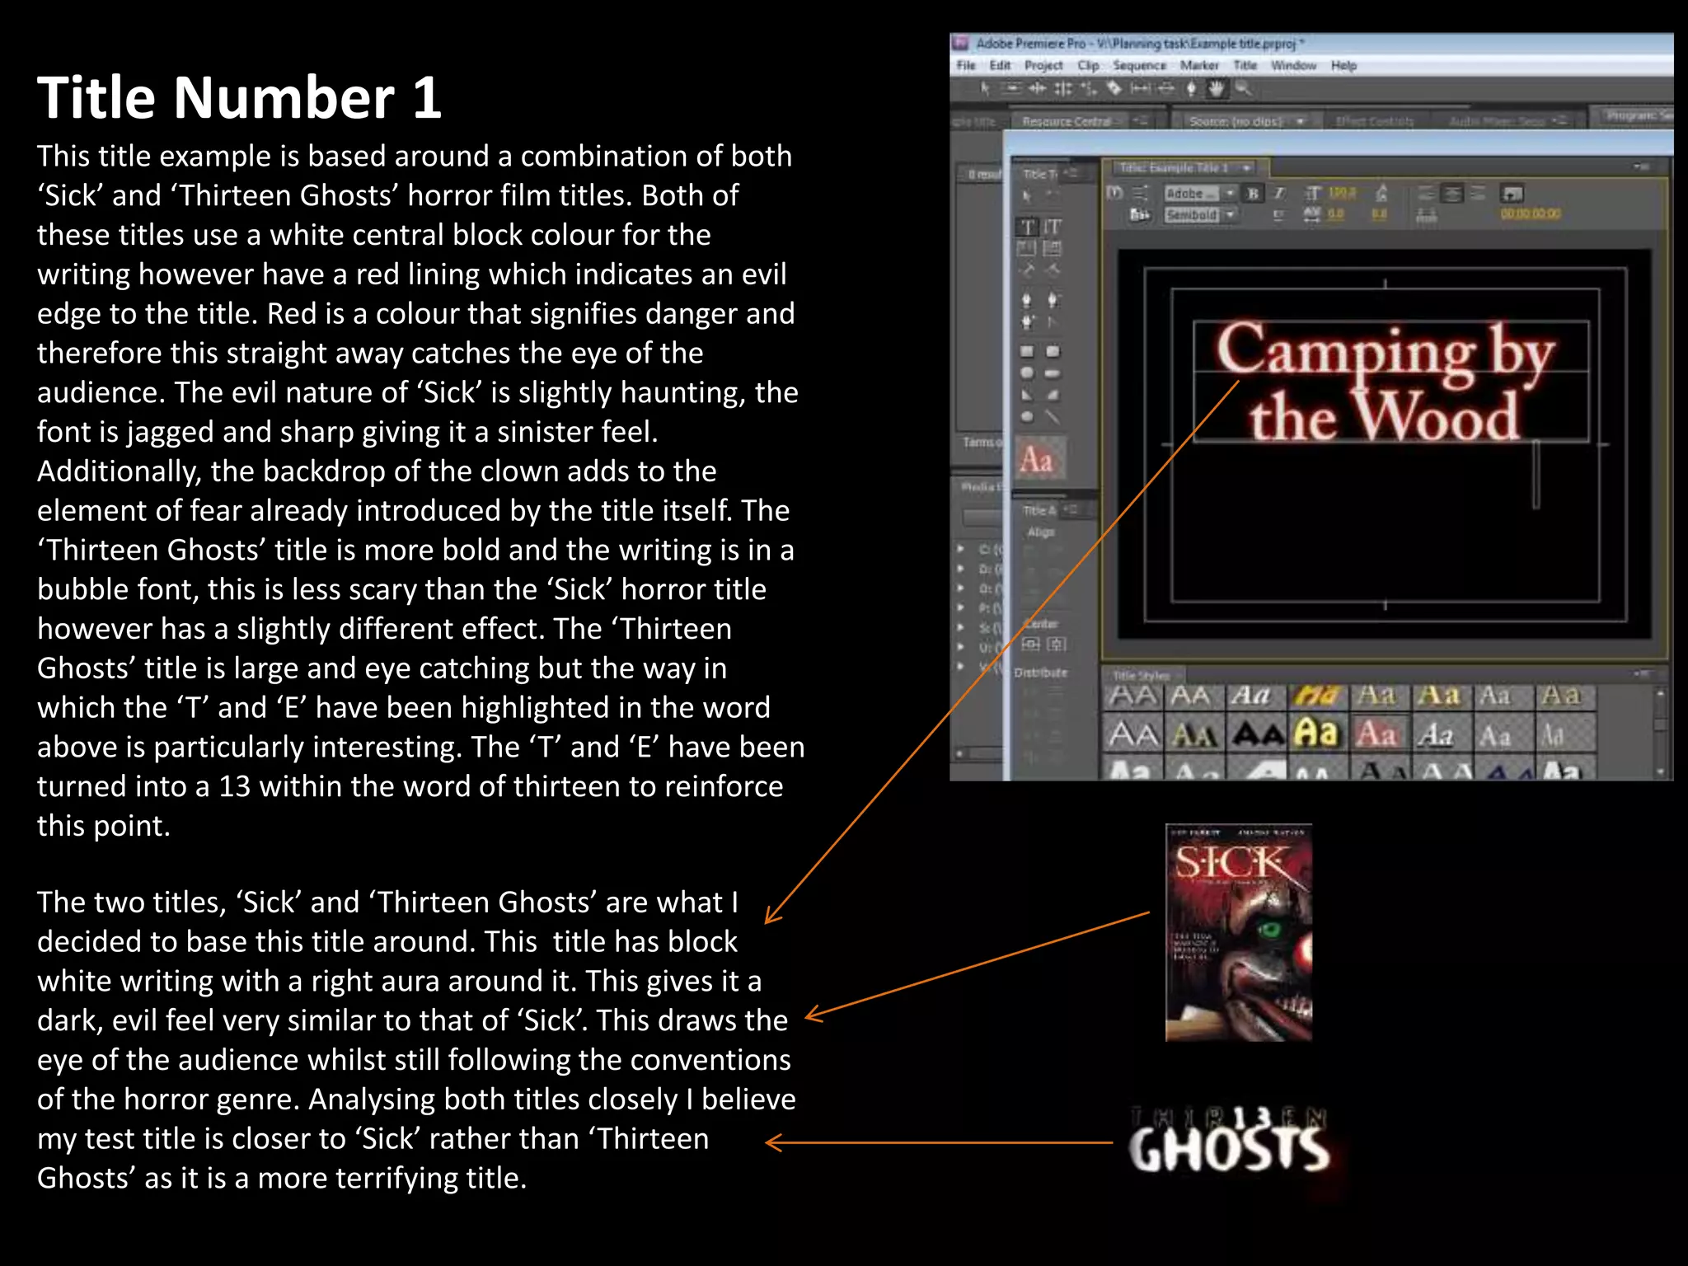Click the Show Background Video icon
The height and width of the screenshot is (1266, 1688).
tap(1512, 194)
